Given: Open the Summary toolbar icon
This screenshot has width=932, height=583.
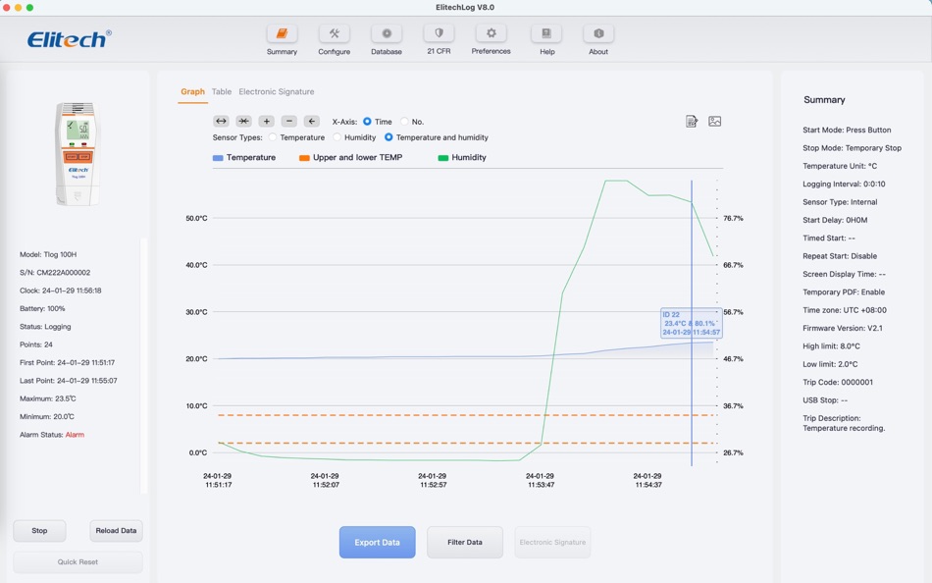Looking at the screenshot, I should point(282,34).
